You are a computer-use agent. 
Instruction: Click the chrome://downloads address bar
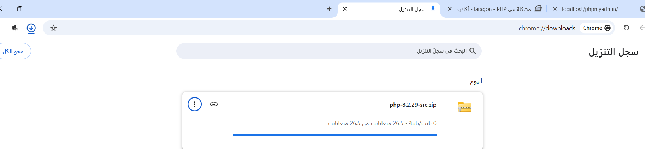[318, 28]
